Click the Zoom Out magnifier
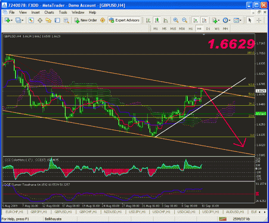This screenshot has height=223, width=269. (x=185, y=20)
